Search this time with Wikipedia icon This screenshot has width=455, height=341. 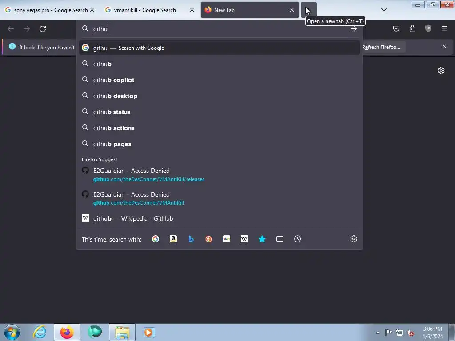tap(244, 239)
